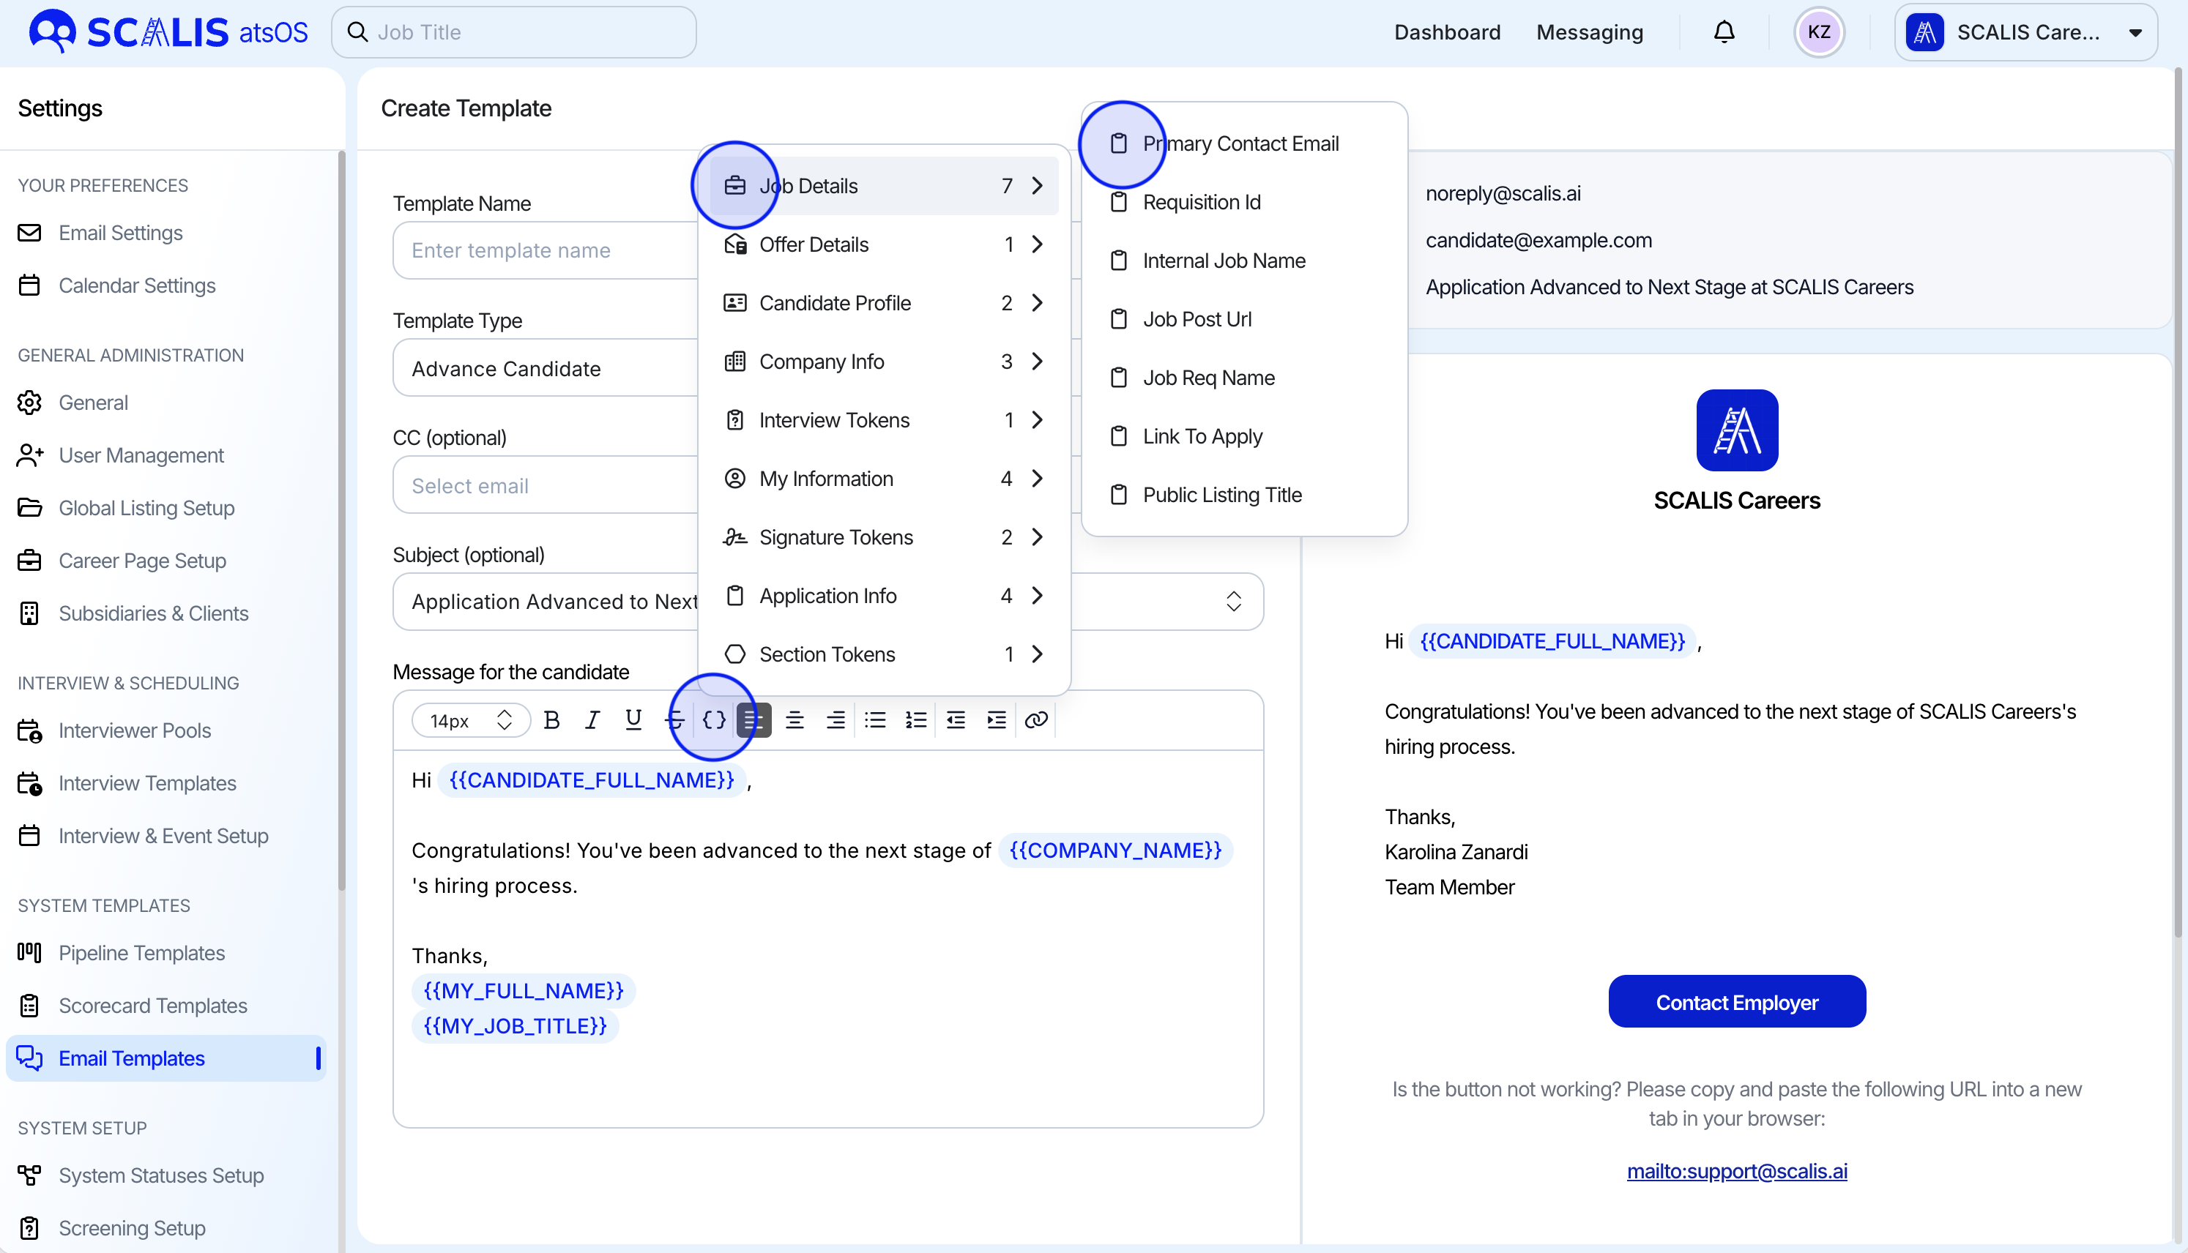
Task: Click the Bold formatting icon
Action: click(x=551, y=720)
